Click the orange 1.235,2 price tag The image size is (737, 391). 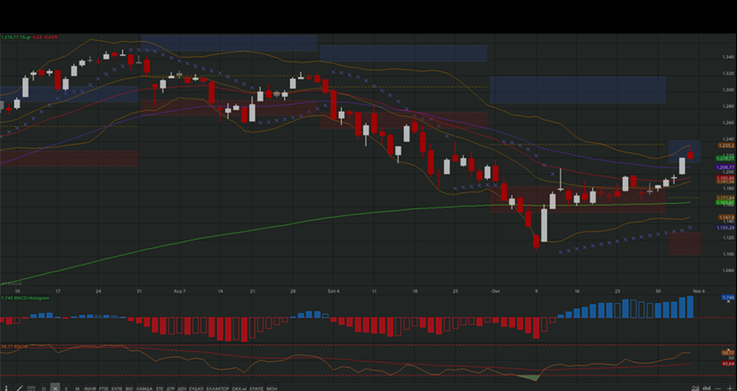pos(726,146)
